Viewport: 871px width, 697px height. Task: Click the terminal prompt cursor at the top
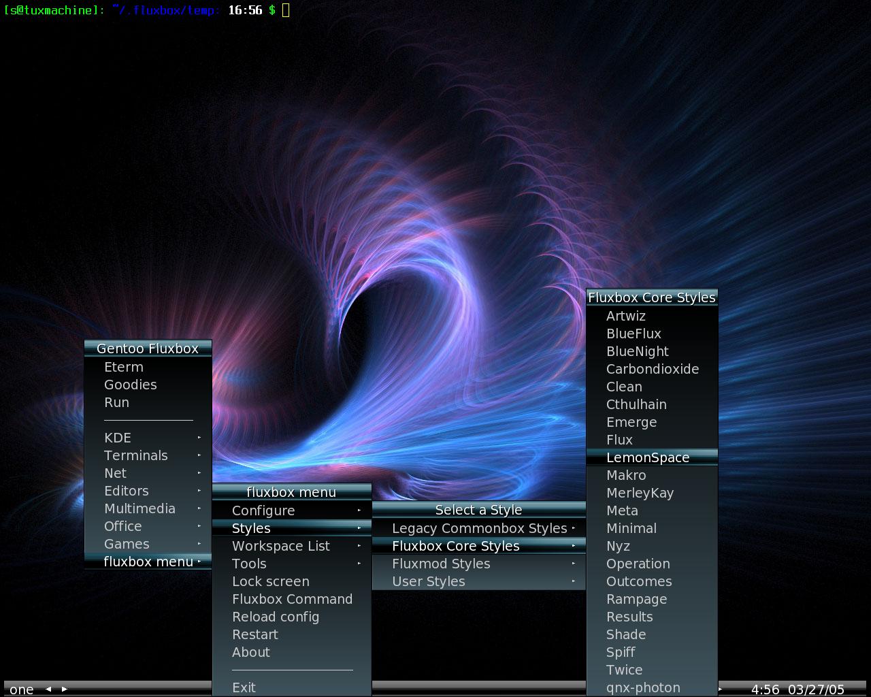click(x=286, y=10)
